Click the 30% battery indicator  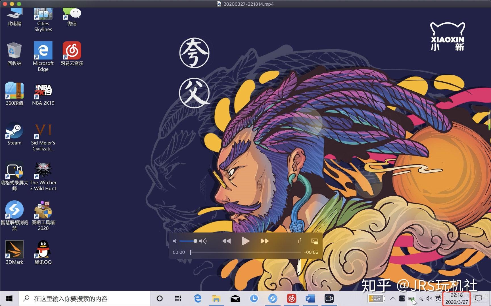pyautogui.click(x=376, y=298)
